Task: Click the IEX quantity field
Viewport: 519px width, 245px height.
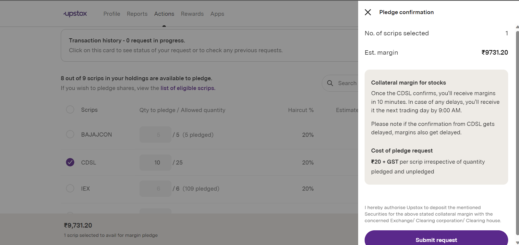Action: click(x=155, y=189)
